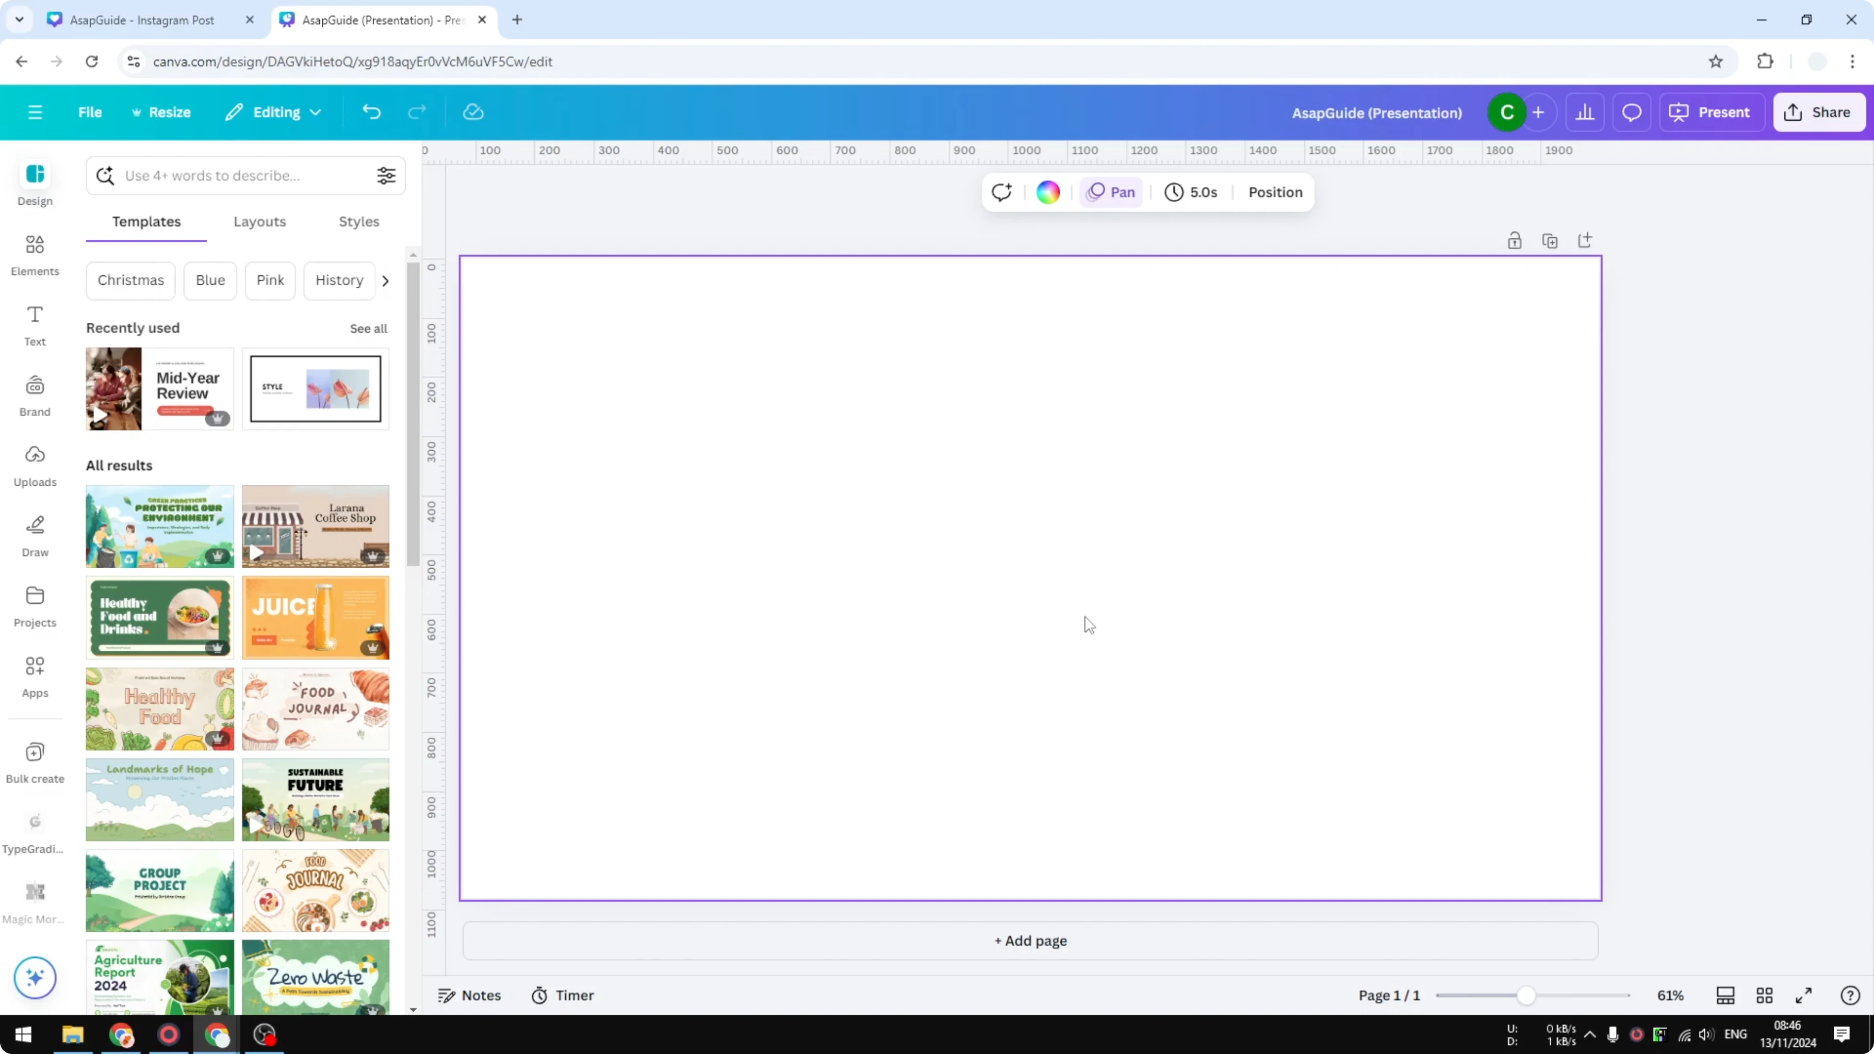Open search filters beside template search field
The image size is (1874, 1054).
pos(387,175)
